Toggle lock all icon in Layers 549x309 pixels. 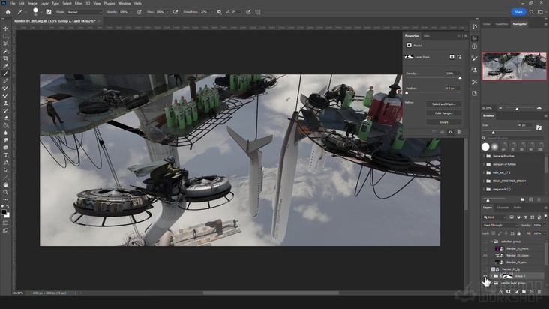[x=518, y=233]
